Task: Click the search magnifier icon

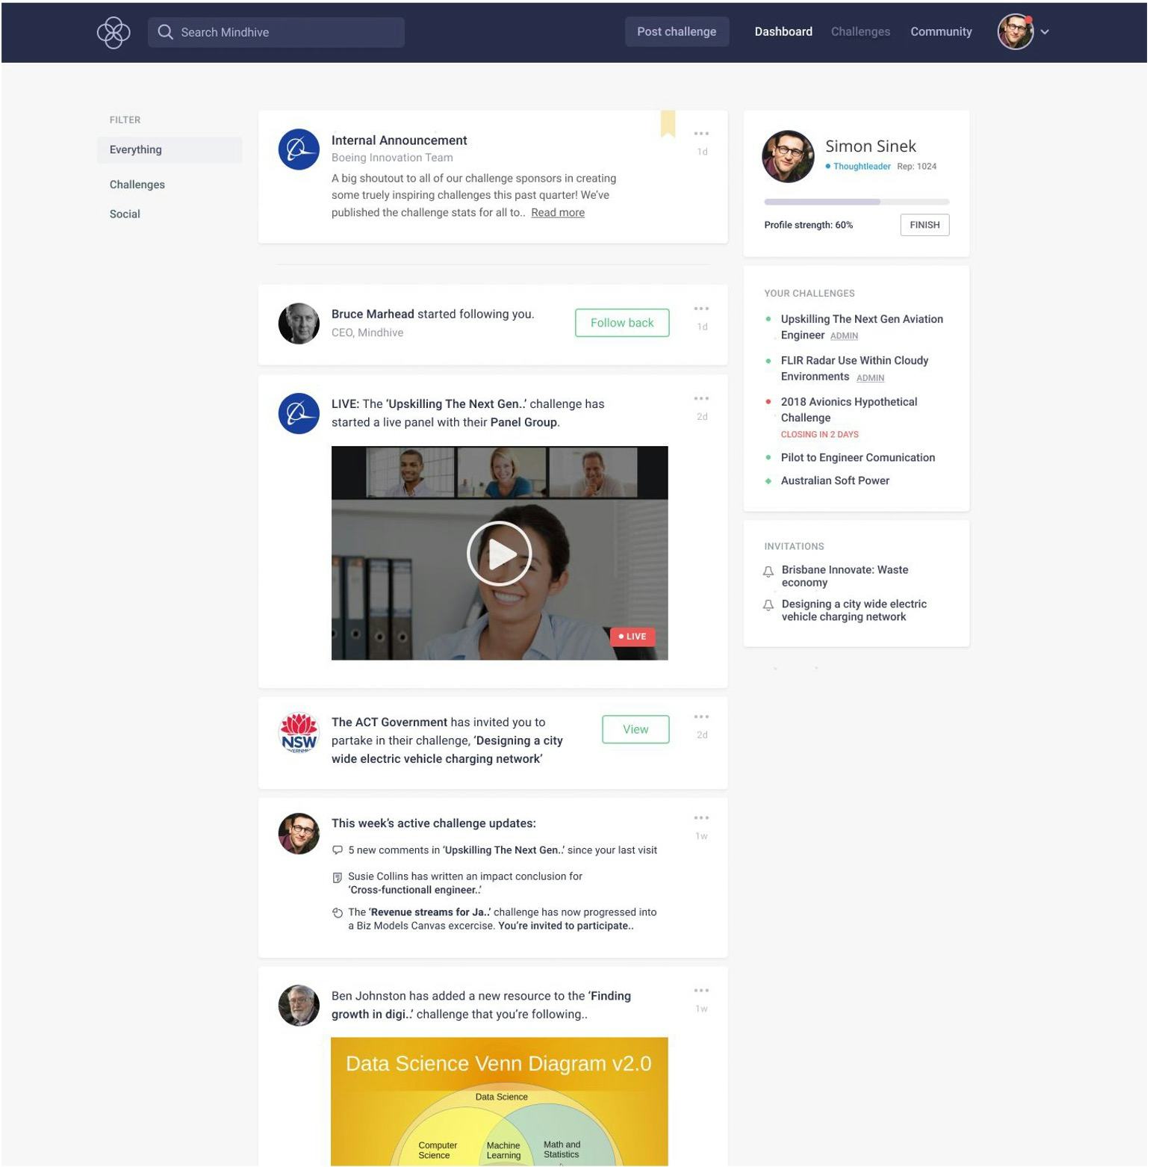Action: [166, 32]
